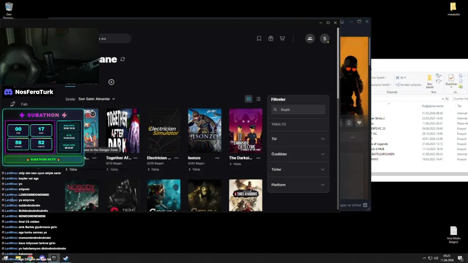Open the File Explorer address history dropdown

click(442, 99)
